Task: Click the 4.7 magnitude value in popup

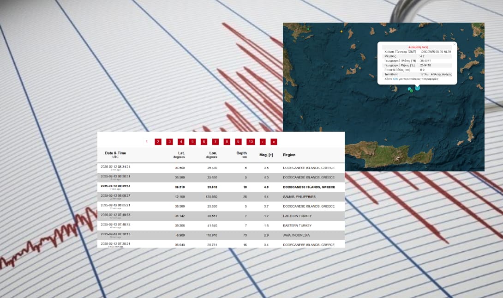Action: 422,56
